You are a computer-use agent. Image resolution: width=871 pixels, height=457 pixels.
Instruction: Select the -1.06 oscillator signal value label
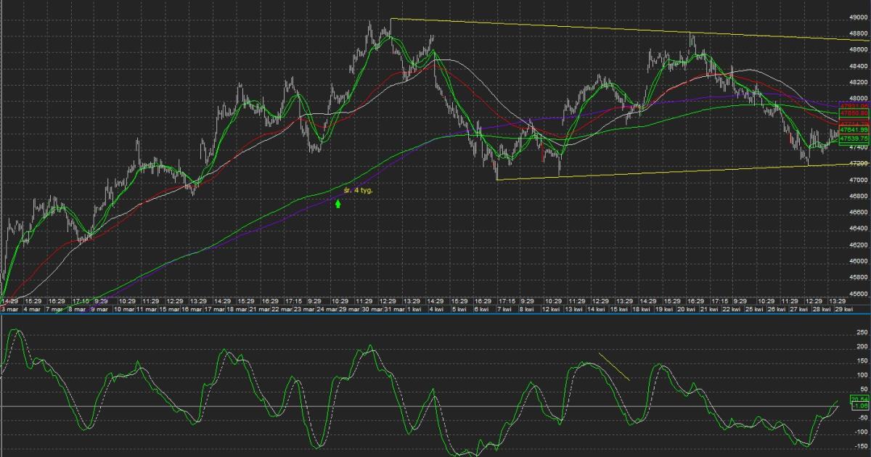coord(859,406)
